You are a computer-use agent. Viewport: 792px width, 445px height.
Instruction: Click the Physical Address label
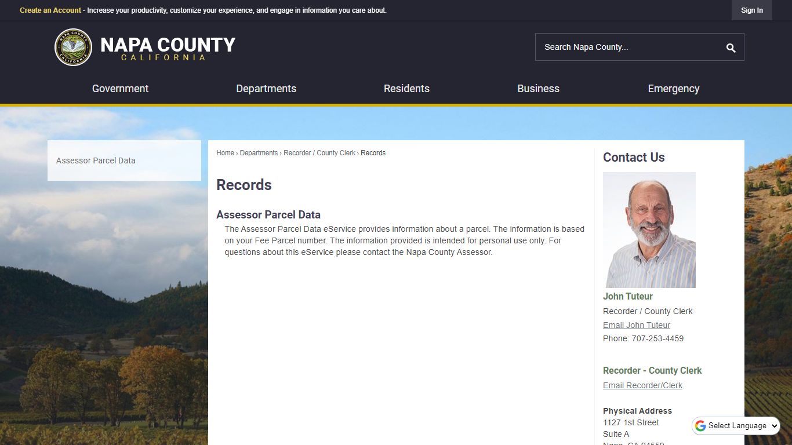pyautogui.click(x=637, y=411)
